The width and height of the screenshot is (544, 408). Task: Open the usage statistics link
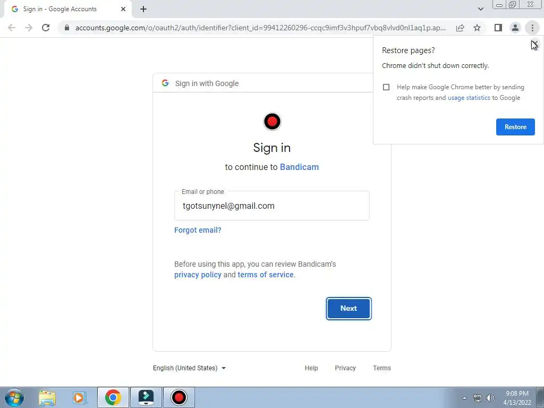469,98
